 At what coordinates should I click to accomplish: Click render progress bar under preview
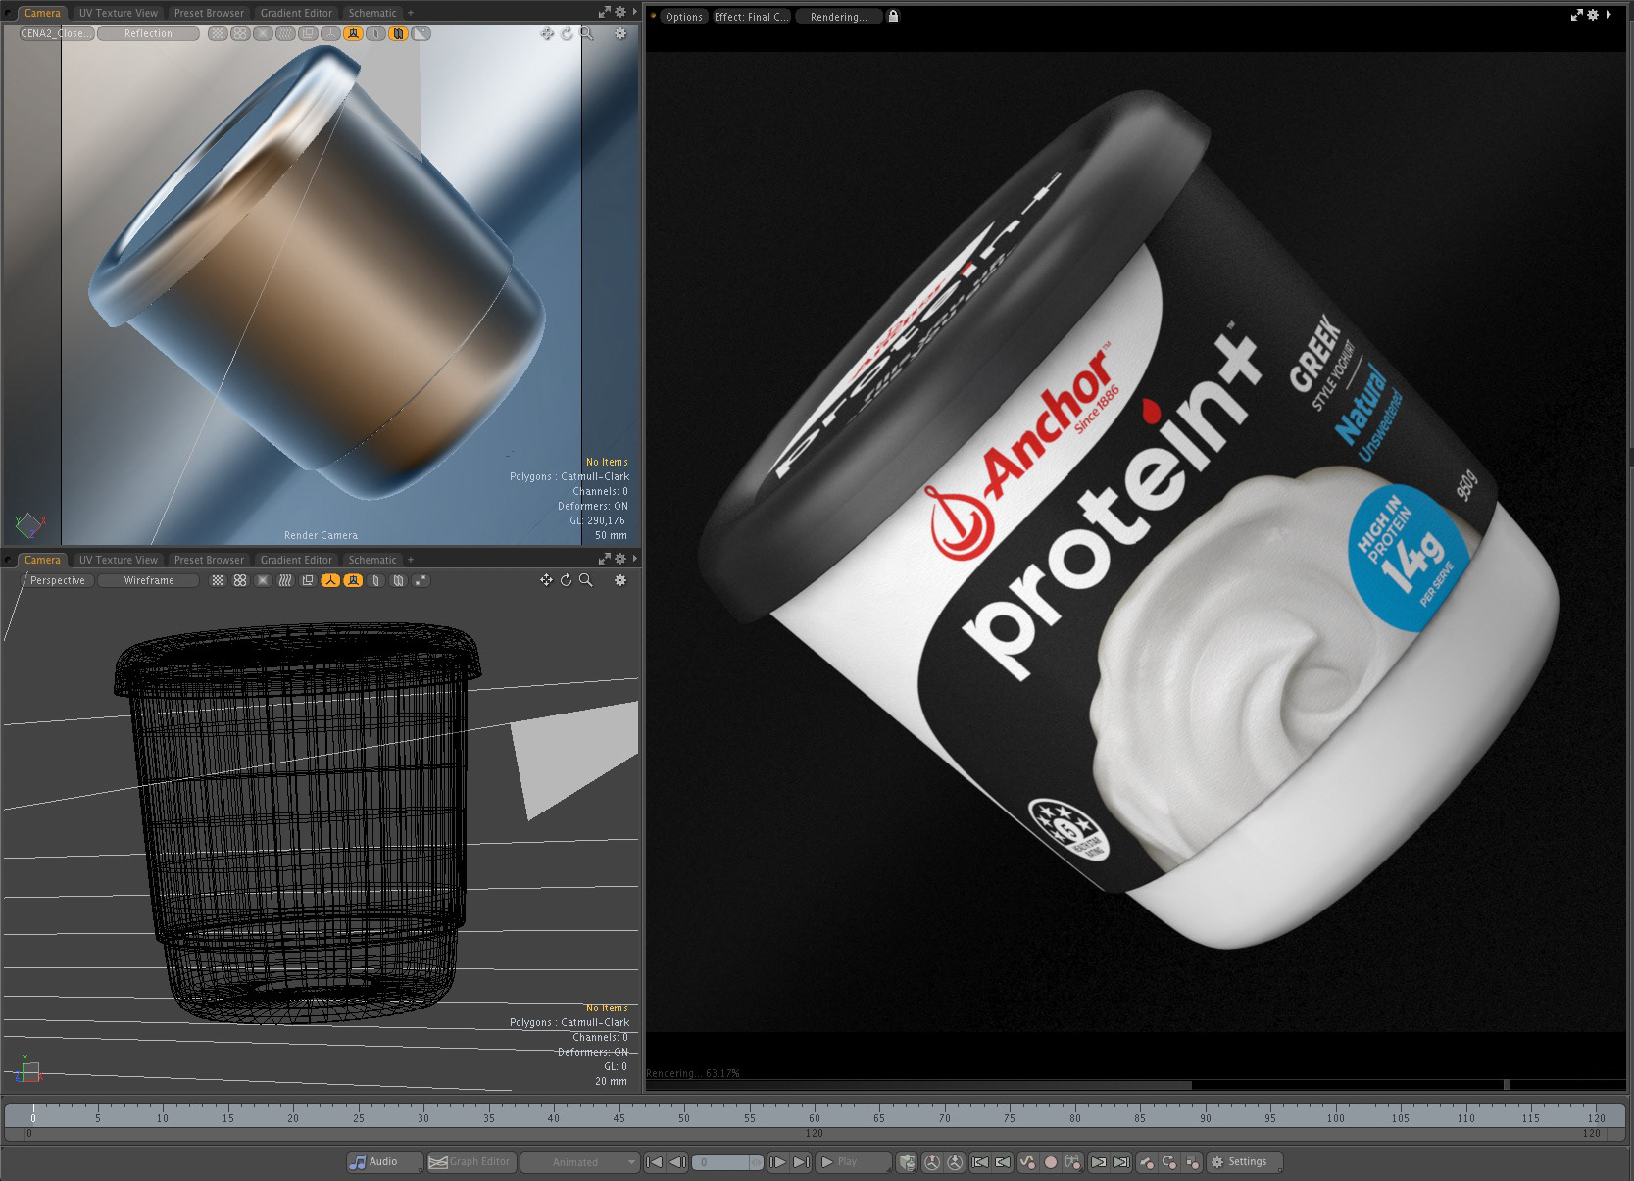(x=1135, y=1085)
